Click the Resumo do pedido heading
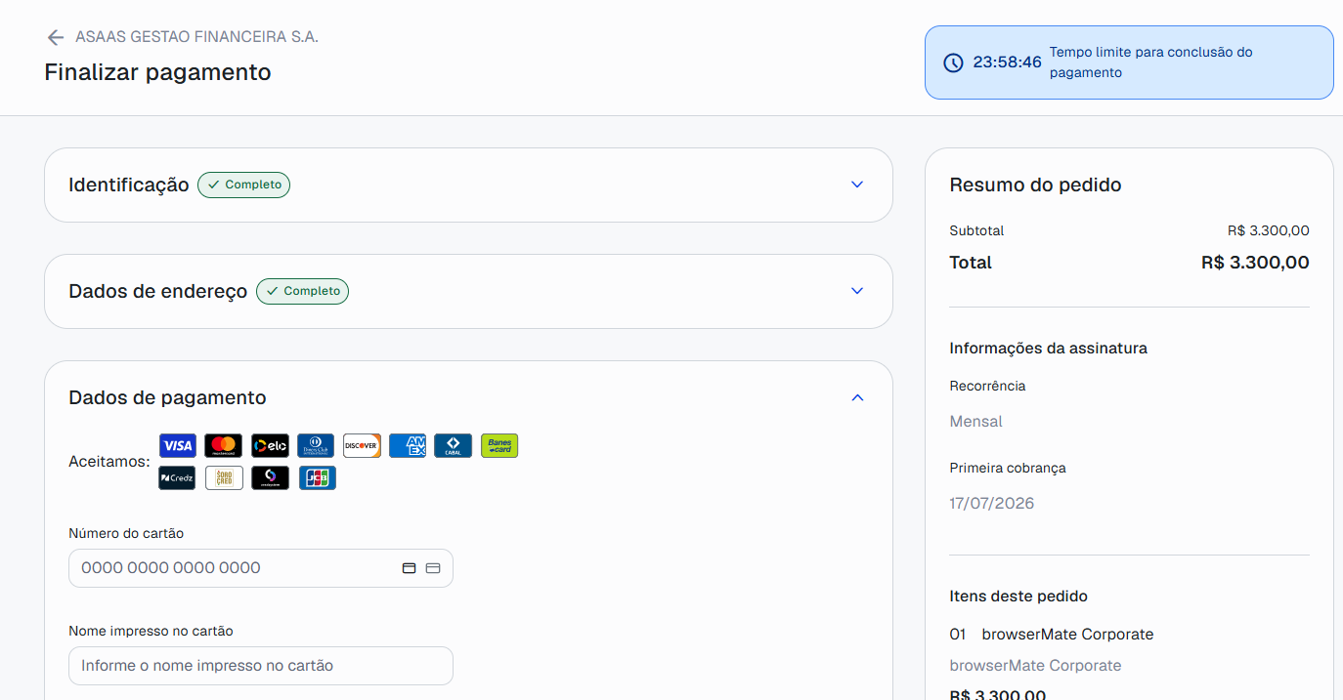 (1035, 185)
